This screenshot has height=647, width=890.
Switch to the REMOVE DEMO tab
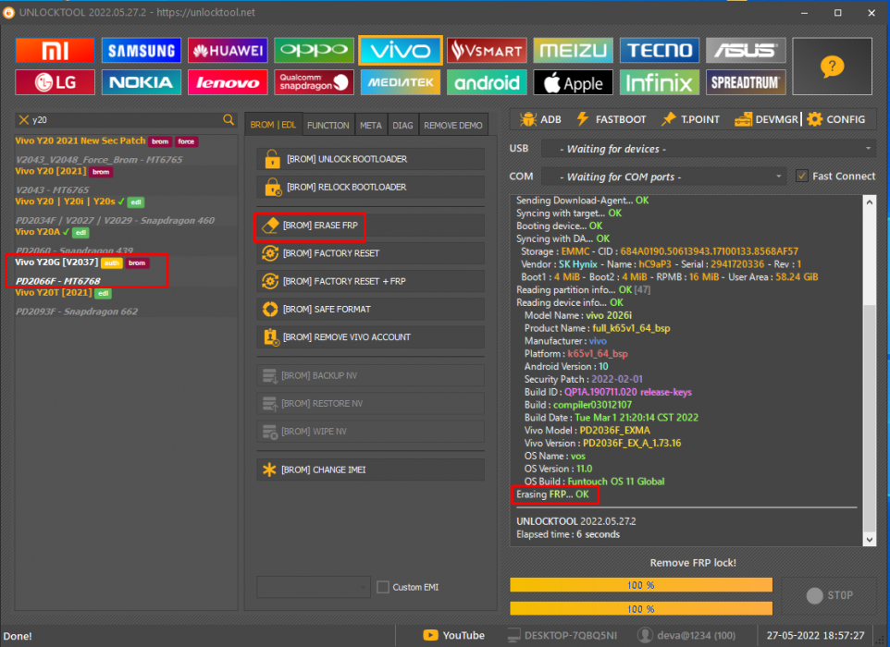[453, 126]
